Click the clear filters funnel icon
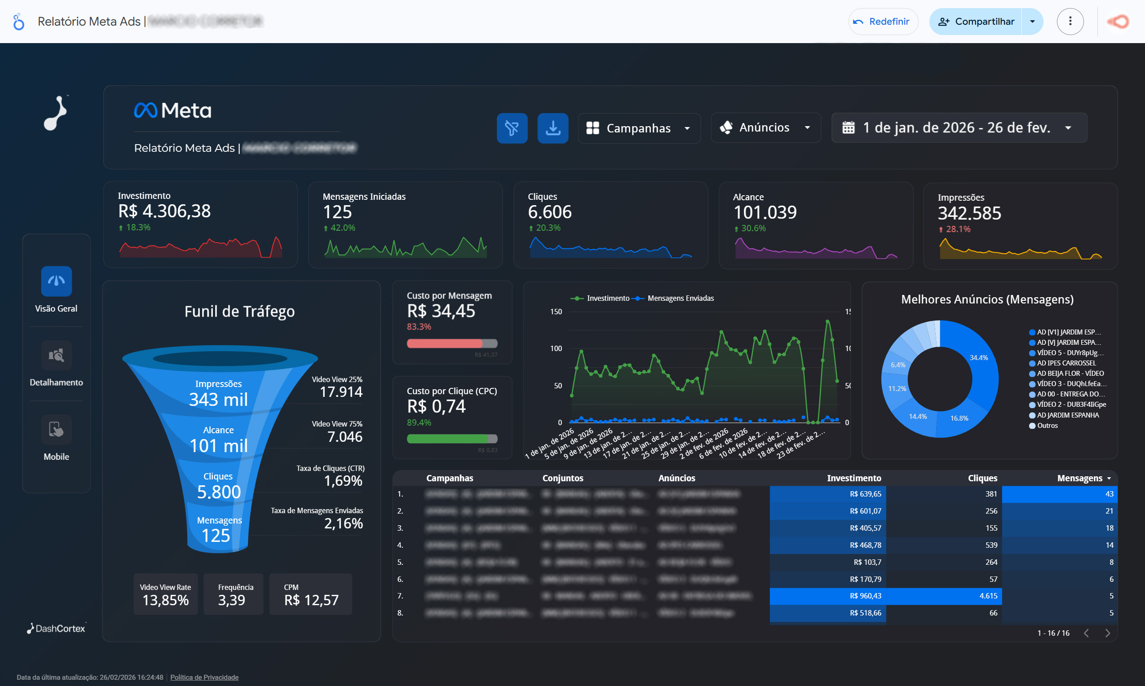1145x686 pixels. [512, 128]
